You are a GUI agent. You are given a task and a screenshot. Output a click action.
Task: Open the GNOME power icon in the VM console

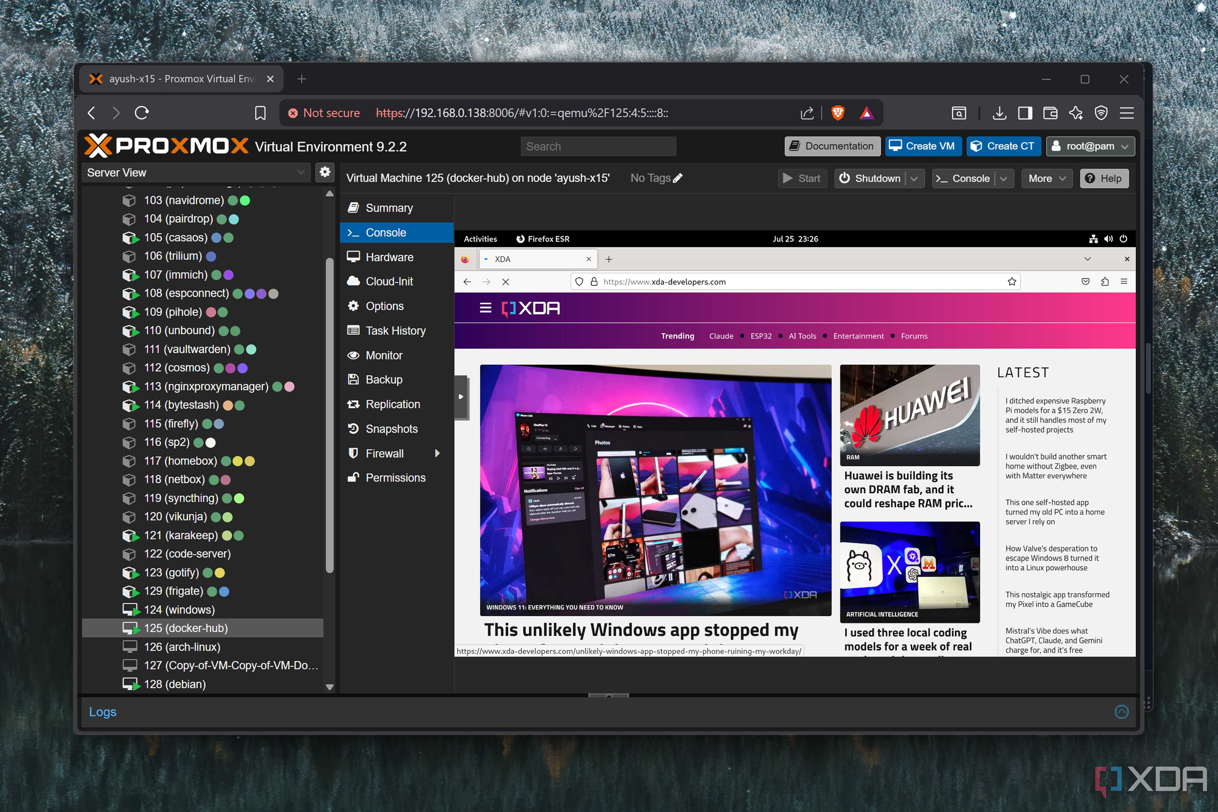(x=1123, y=239)
